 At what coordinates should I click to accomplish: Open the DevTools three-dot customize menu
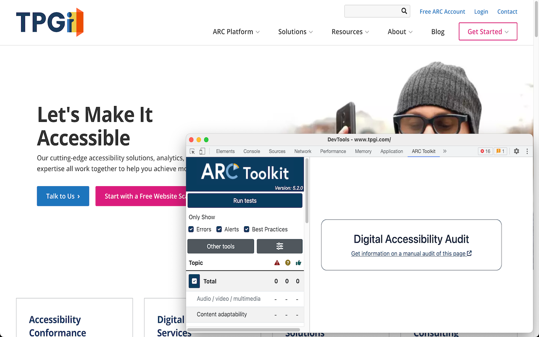click(527, 151)
